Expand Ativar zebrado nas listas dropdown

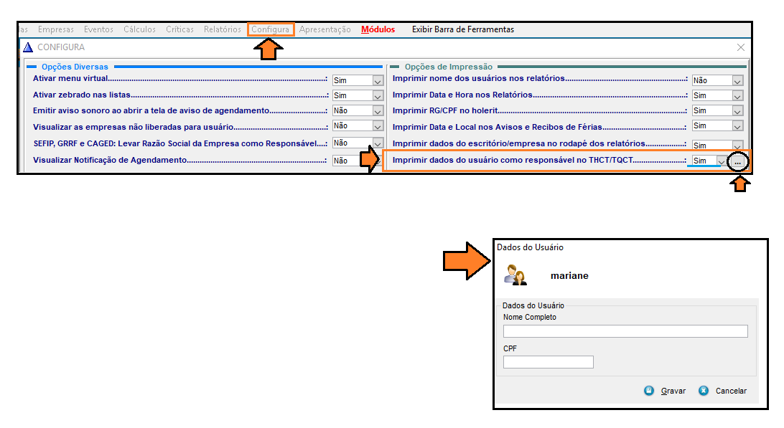(378, 96)
